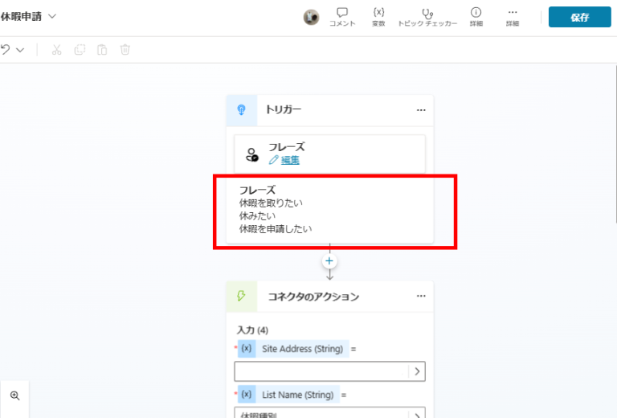Screen dimensions: 617x418
Task: Expand the undo history dropdown chevron
Action: [x=20, y=50]
